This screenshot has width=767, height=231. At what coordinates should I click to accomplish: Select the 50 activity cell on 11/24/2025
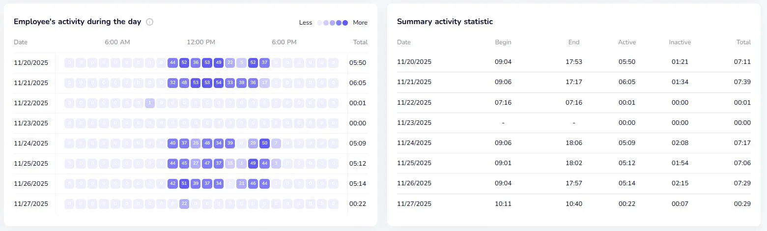264,144
